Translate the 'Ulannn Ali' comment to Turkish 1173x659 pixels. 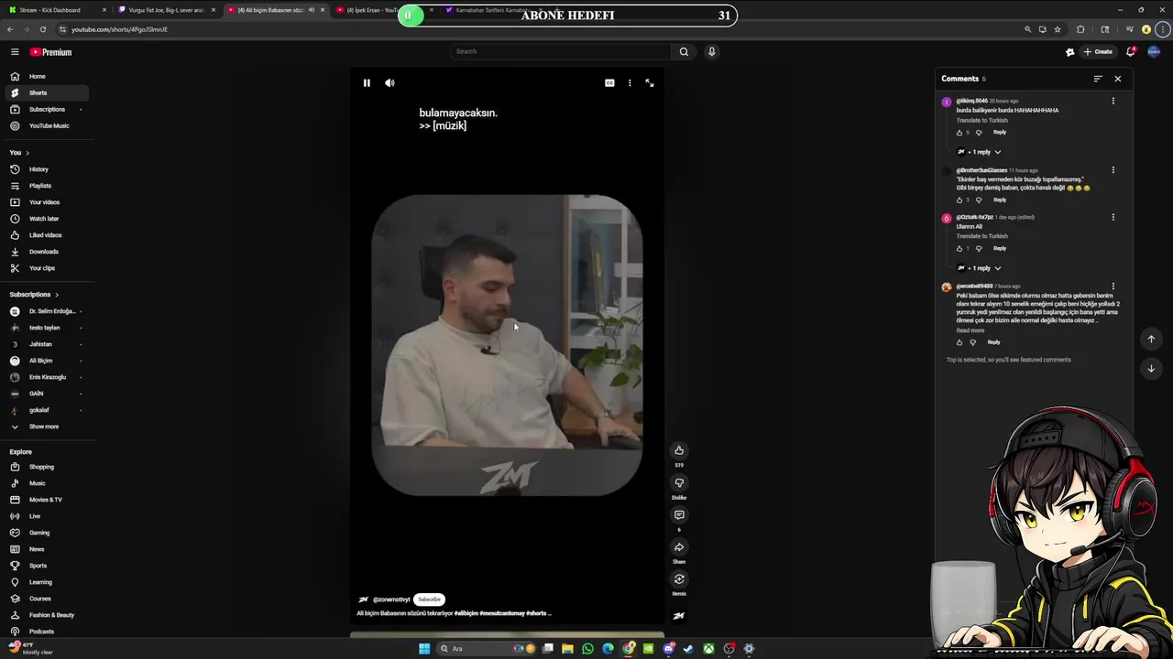coord(982,236)
